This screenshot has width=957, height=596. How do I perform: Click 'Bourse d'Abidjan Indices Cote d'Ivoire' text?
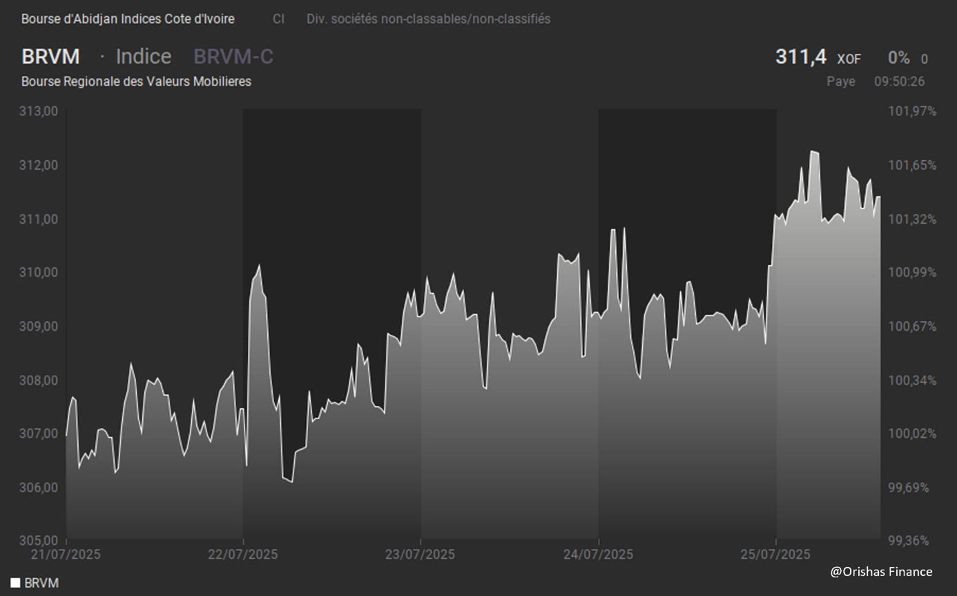point(128,19)
